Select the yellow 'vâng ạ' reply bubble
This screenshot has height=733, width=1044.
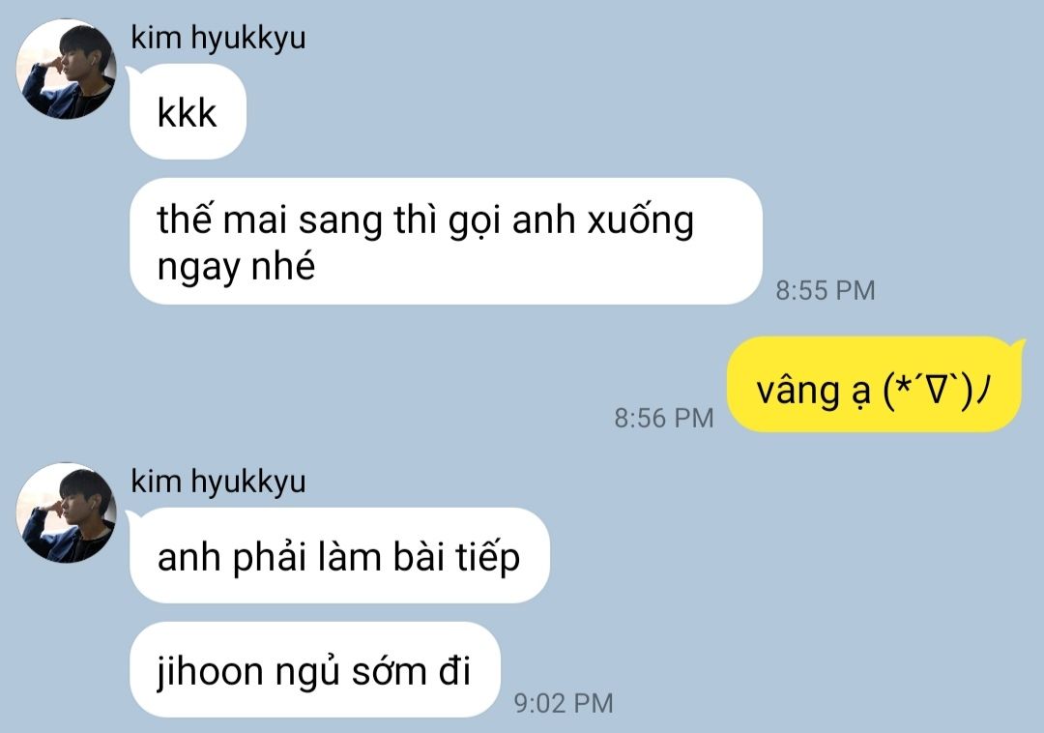click(x=874, y=384)
